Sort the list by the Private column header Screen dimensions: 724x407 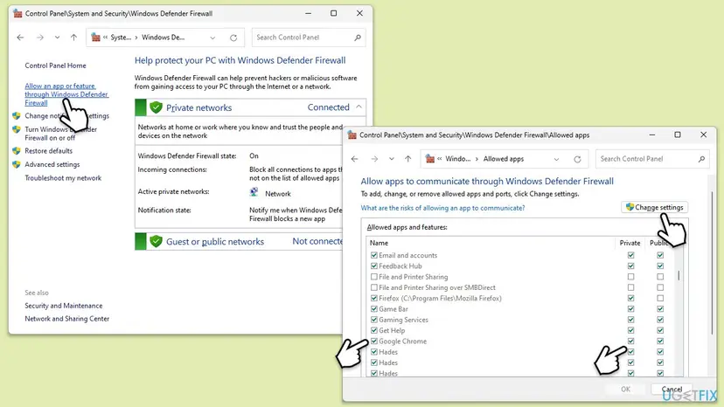pos(630,243)
